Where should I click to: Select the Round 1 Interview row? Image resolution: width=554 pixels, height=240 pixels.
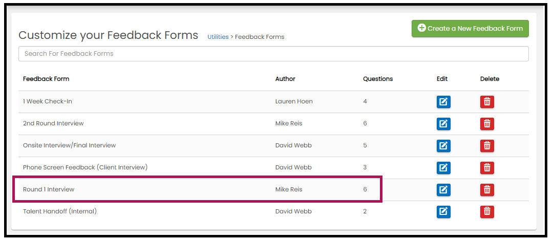click(x=273, y=189)
